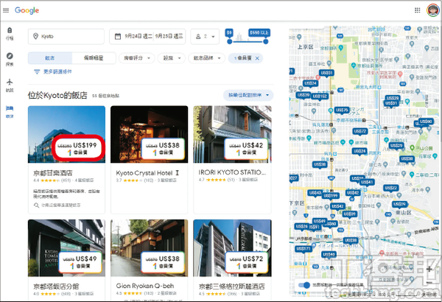Open Kyoto Crystal Hotel I title

[x=148, y=173]
